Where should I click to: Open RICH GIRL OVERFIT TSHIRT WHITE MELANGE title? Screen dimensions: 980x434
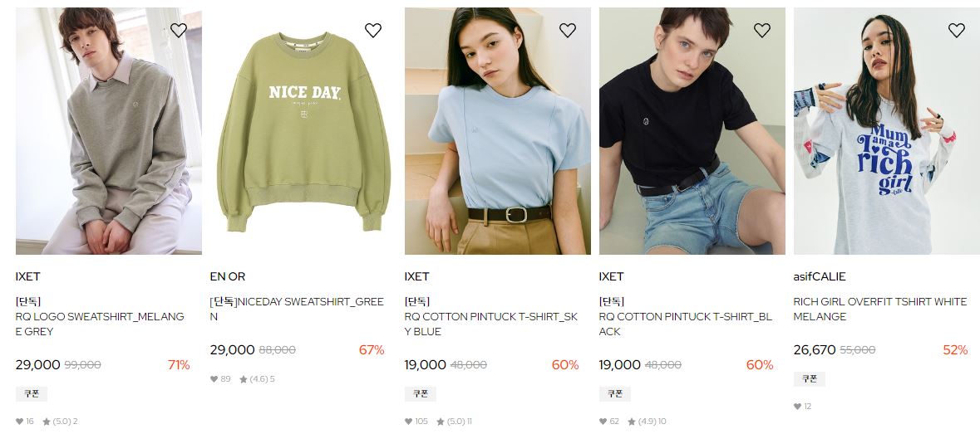(x=880, y=310)
